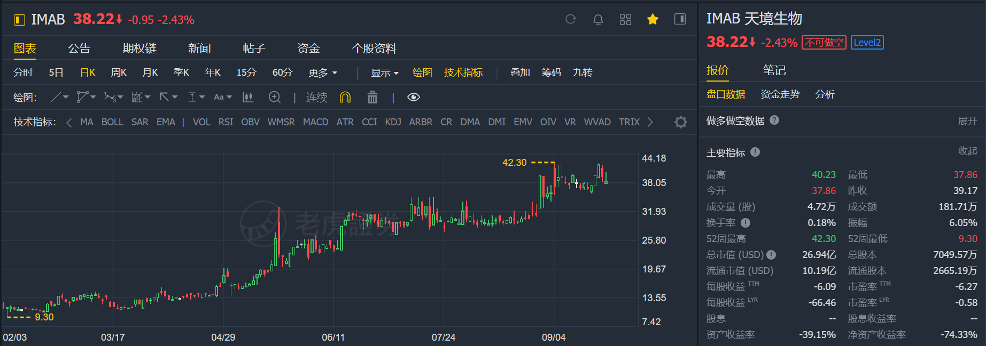Image resolution: width=986 pixels, height=346 pixels.
Task: Enable the MA indicator
Action: coord(87,122)
